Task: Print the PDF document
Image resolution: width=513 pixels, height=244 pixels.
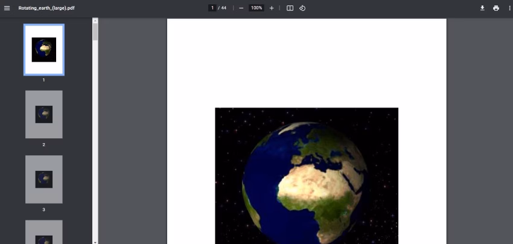Action: click(496, 8)
